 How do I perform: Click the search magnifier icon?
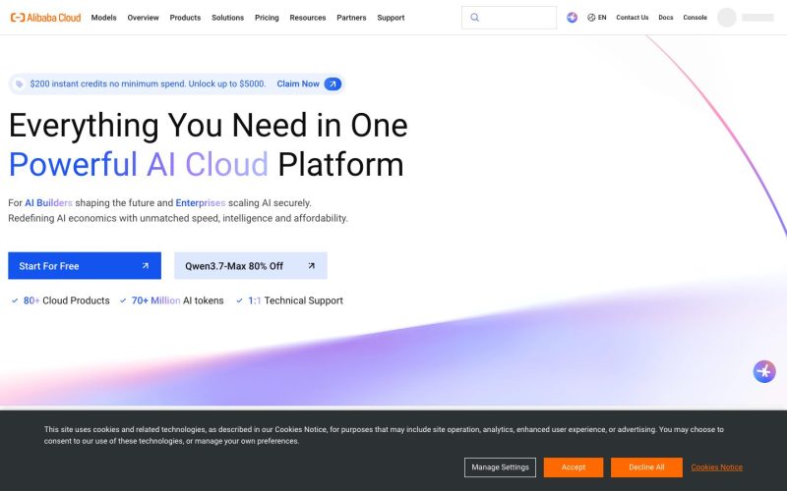click(x=474, y=18)
